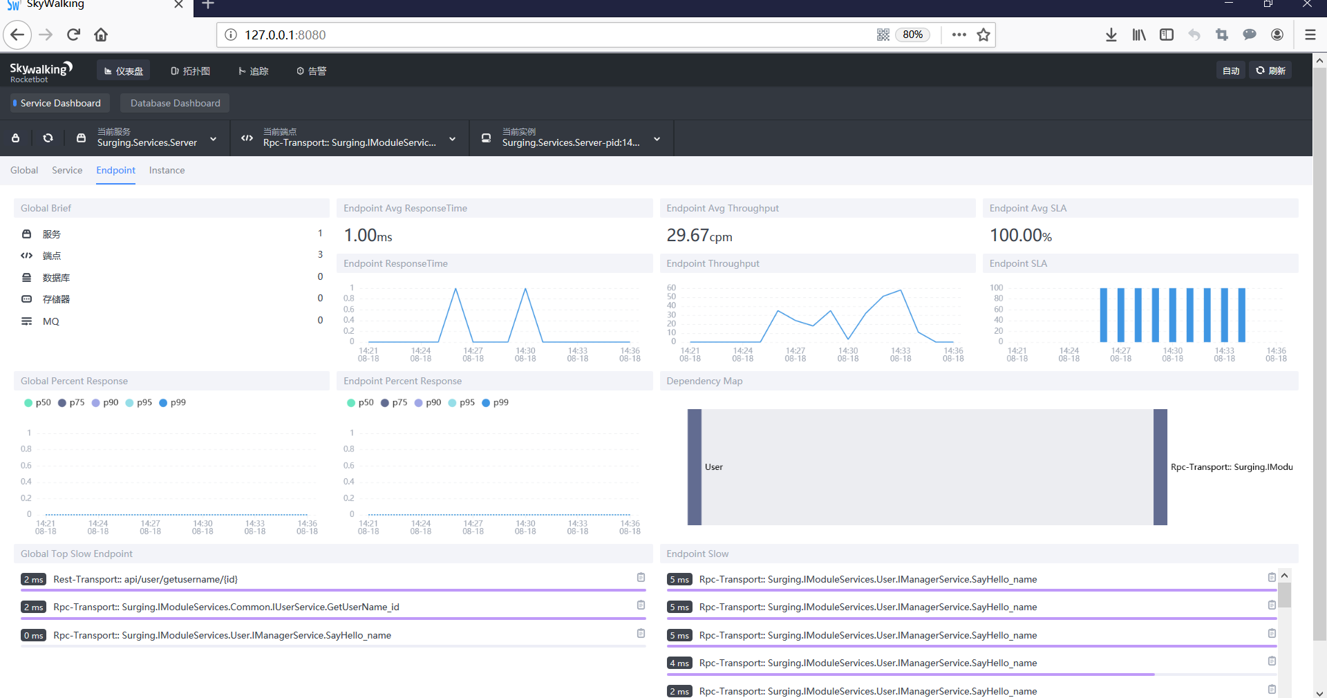Copy the 0 ms SayHello_name global endpoint
Viewport: 1327px width, 698px height.
point(641,634)
